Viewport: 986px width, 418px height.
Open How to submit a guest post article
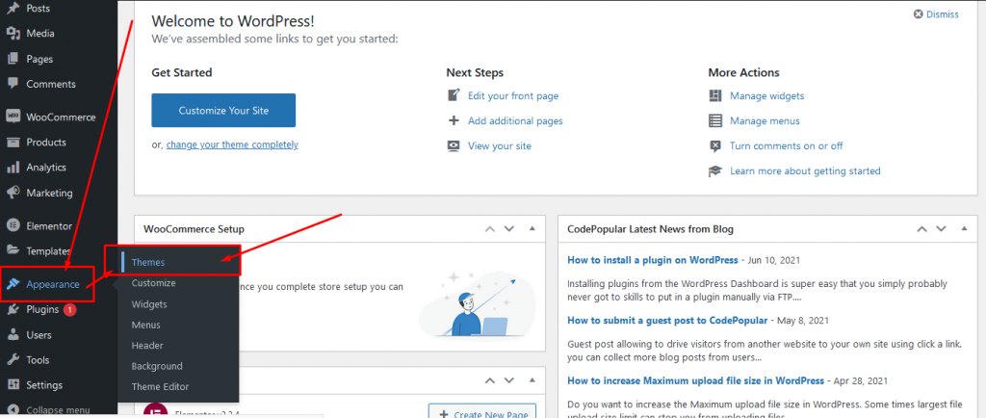[x=667, y=320]
